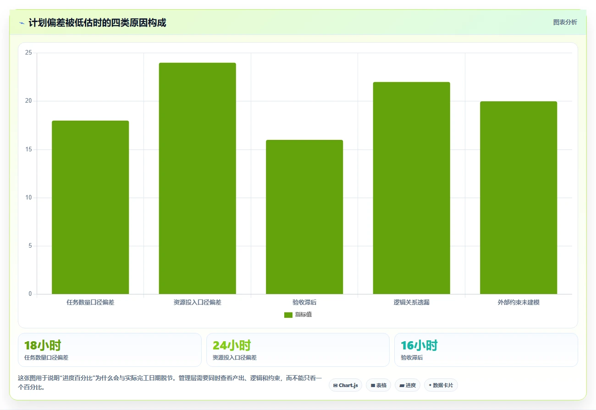This screenshot has width=596, height=410.
Task: Click the y-axis value 15
Action: click(x=28, y=150)
